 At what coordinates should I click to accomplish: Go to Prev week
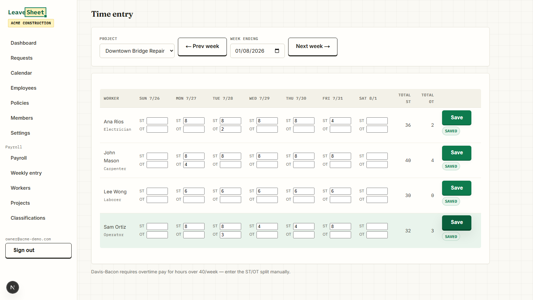(x=202, y=47)
